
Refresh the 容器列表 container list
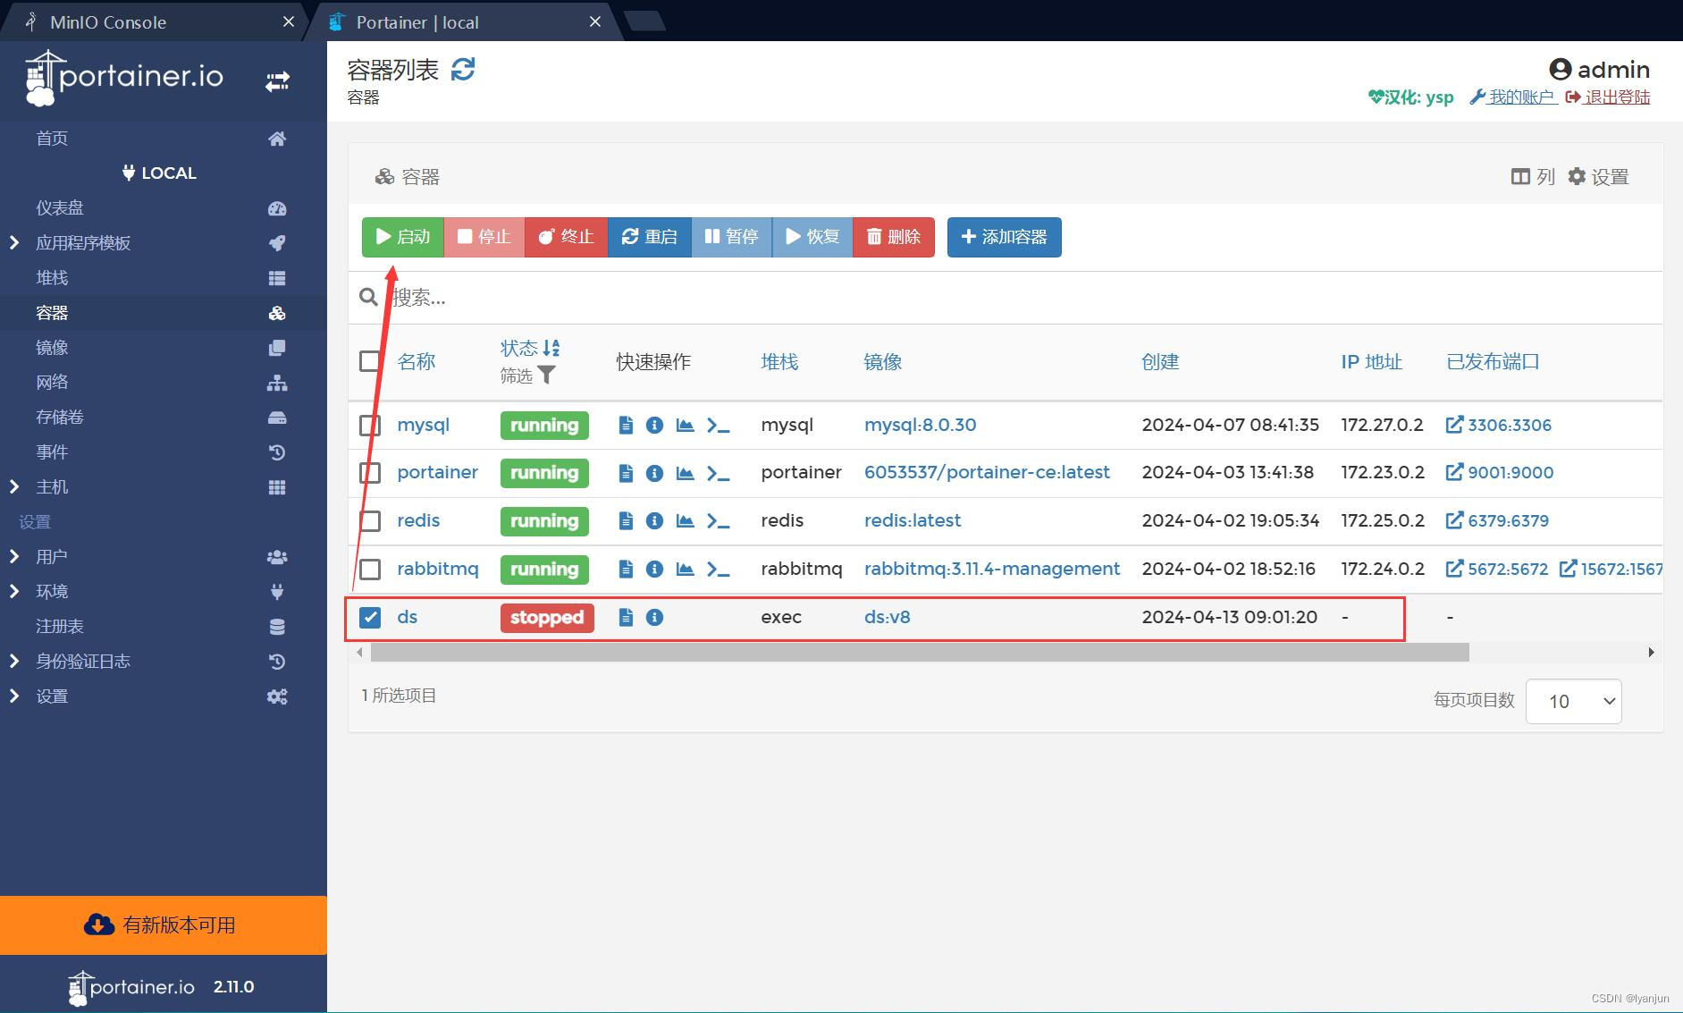pos(463,68)
